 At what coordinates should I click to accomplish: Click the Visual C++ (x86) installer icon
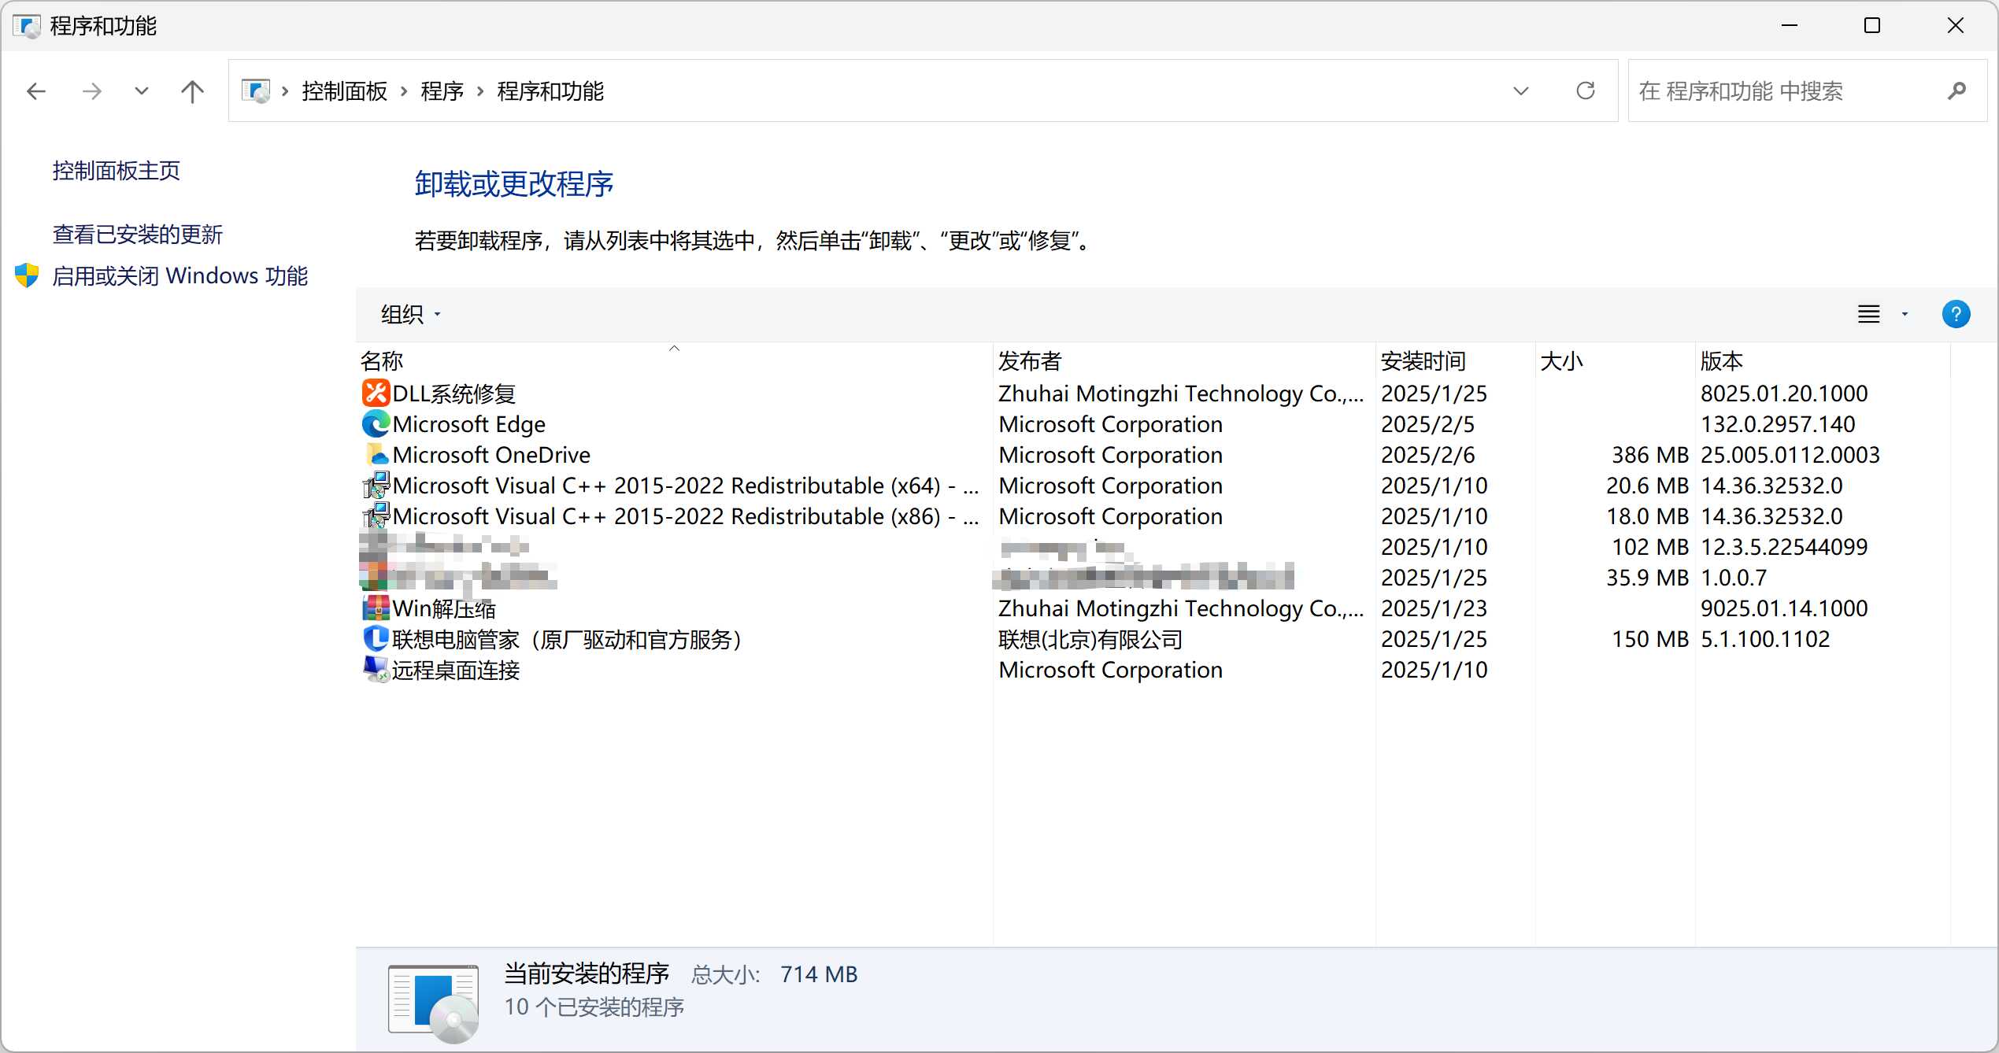[376, 516]
